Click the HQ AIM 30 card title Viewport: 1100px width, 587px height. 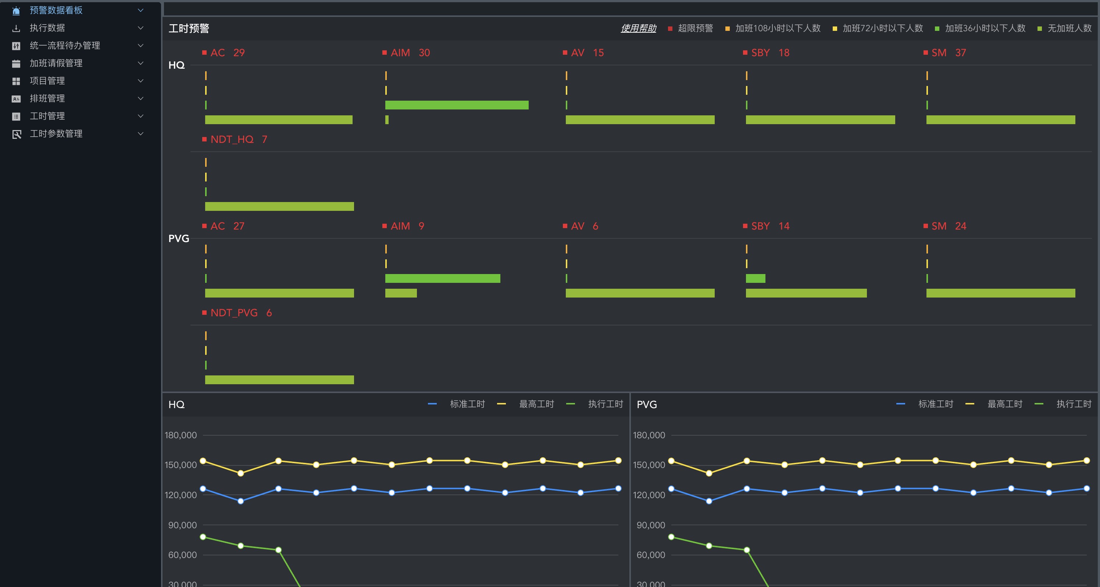pyautogui.click(x=406, y=53)
